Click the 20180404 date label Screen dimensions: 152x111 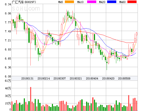pos(92,78)
